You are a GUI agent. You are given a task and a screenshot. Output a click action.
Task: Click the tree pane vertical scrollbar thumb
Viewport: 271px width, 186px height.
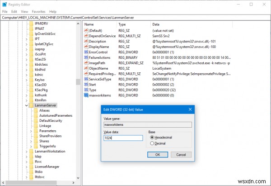click(78, 82)
